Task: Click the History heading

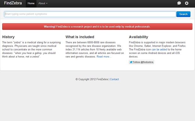Action: point(8,37)
